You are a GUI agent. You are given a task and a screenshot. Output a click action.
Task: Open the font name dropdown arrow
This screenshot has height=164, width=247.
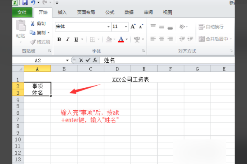pos(108,27)
